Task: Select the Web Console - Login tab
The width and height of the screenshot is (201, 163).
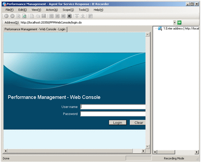Action: click(x=35, y=29)
